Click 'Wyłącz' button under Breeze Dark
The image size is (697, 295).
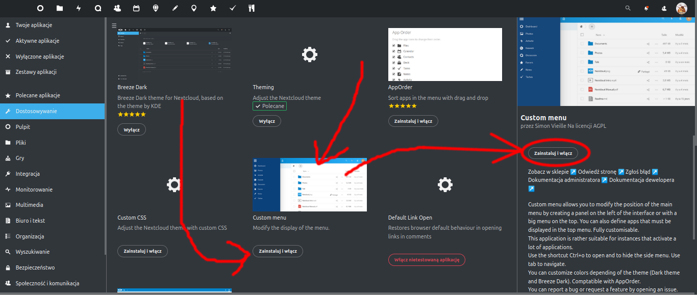132,129
